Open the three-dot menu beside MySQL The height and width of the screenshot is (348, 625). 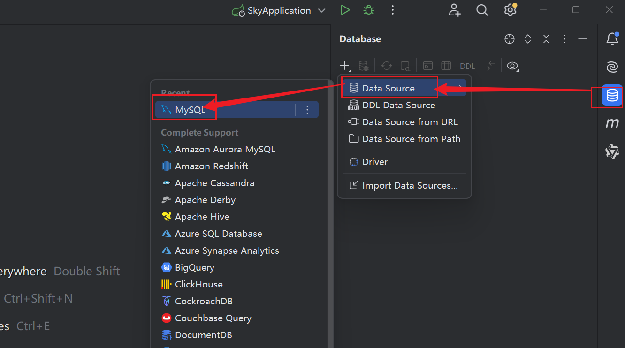point(307,110)
